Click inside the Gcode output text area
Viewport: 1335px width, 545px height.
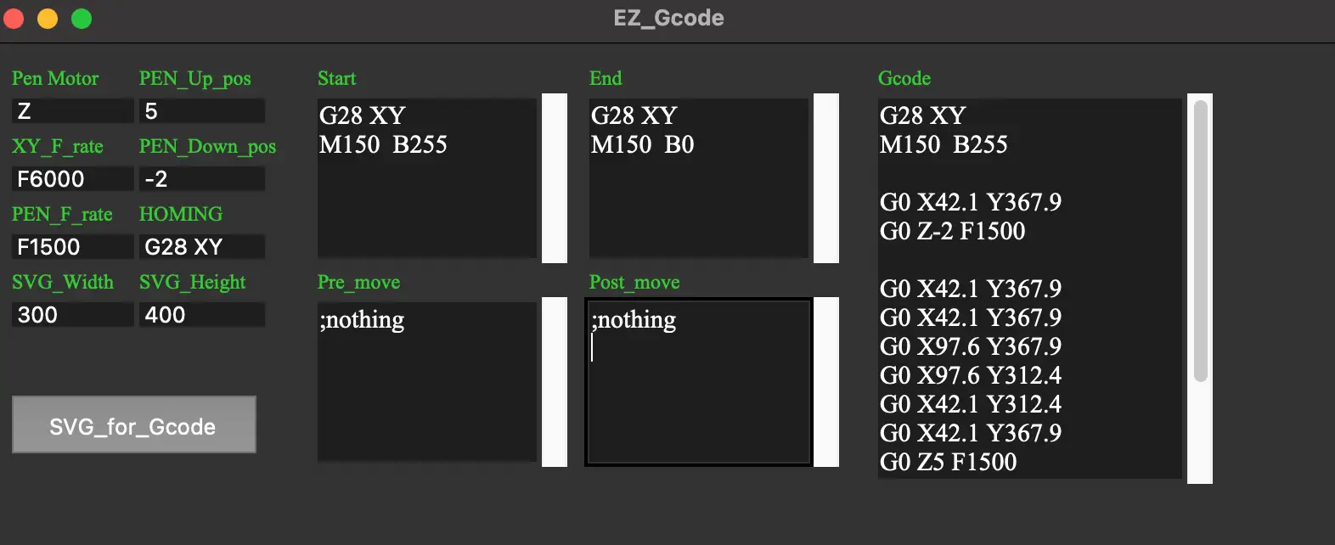coord(1030,289)
